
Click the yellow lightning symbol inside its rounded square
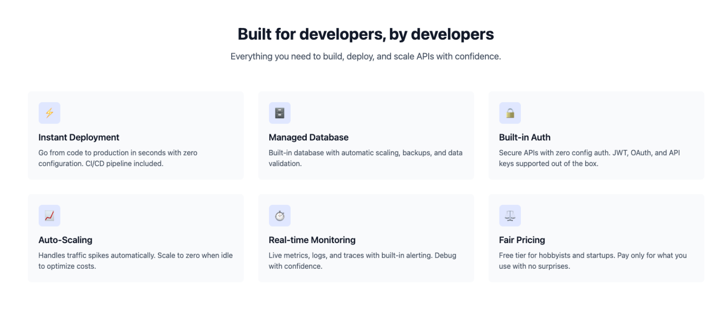tap(49, 113)
